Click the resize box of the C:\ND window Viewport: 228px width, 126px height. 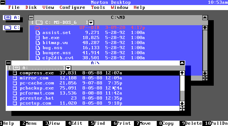tap(205, 78)
